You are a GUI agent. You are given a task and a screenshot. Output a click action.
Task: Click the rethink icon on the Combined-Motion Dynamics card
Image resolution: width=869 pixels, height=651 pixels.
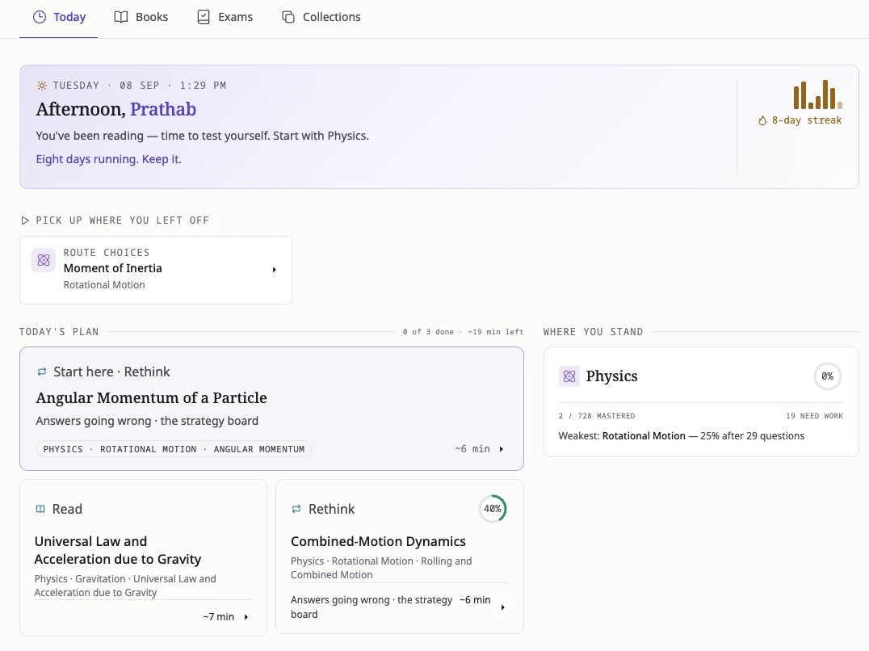(296, 509)
